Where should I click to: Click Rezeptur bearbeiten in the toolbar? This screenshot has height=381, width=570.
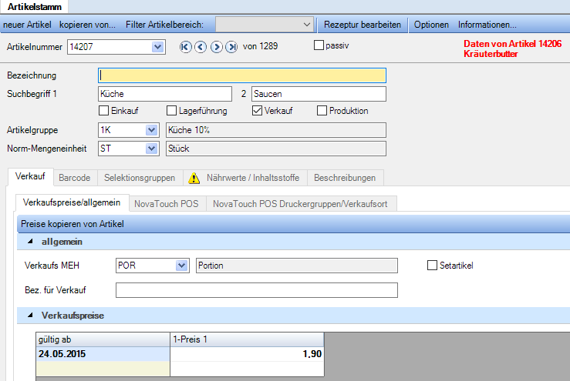click(x=363, y=25)
